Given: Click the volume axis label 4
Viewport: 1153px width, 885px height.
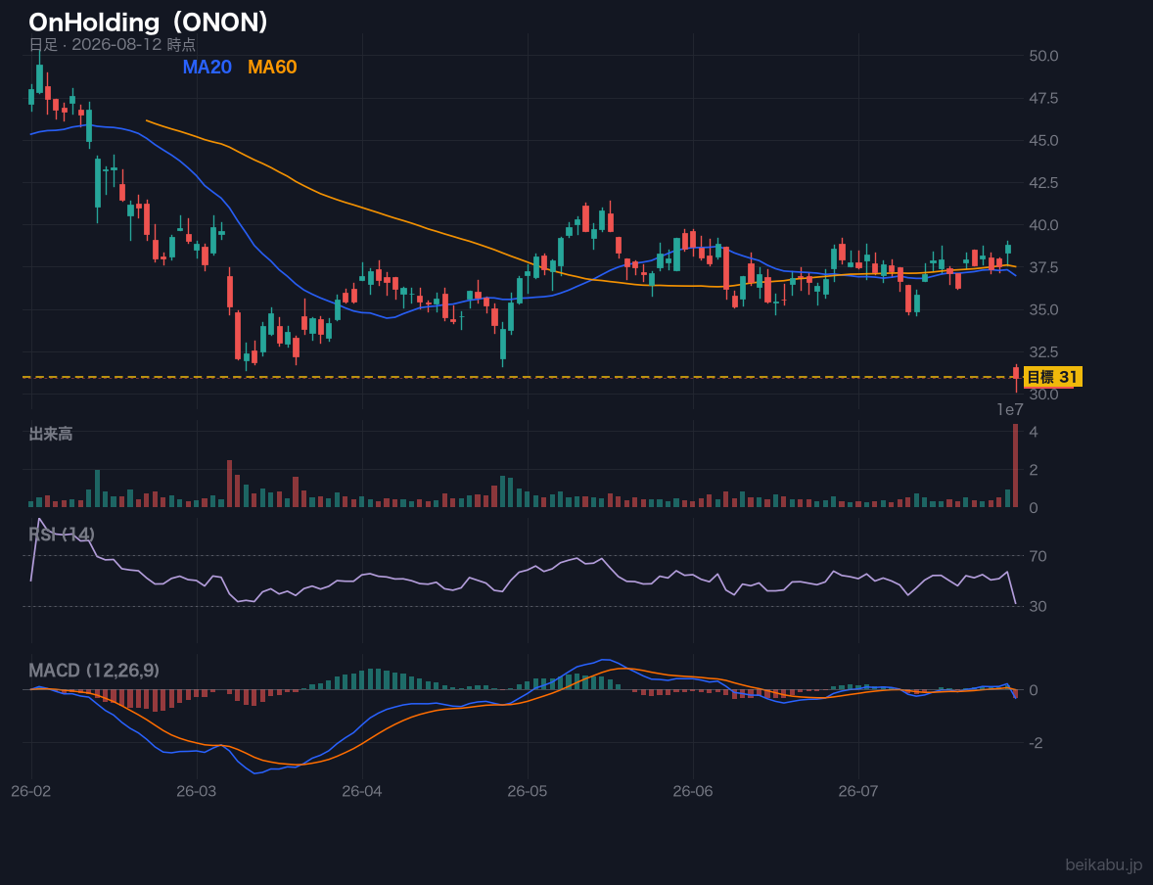Looking at the screenshot, I should pos(1034,432).
